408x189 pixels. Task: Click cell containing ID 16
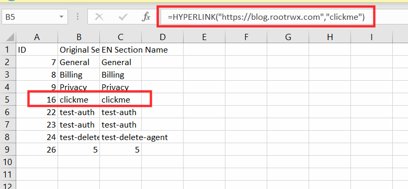pyautogui.click(x=37, y=99)
